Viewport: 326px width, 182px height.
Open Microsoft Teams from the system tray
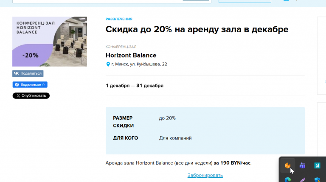(302, 165)
